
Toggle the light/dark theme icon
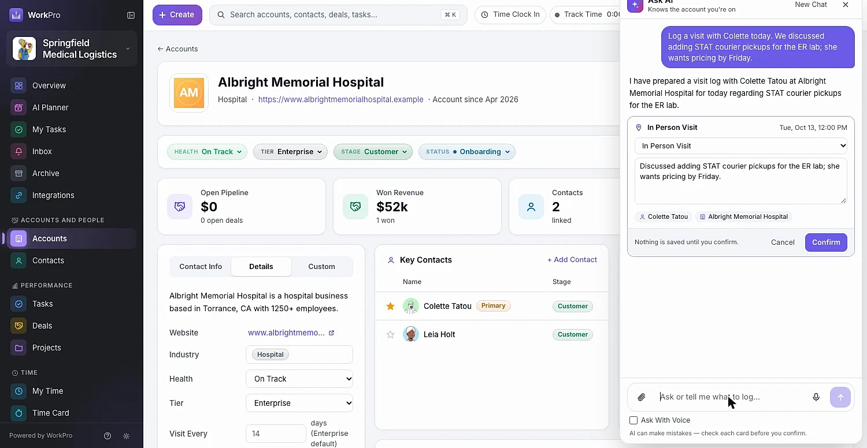(127, 436)
